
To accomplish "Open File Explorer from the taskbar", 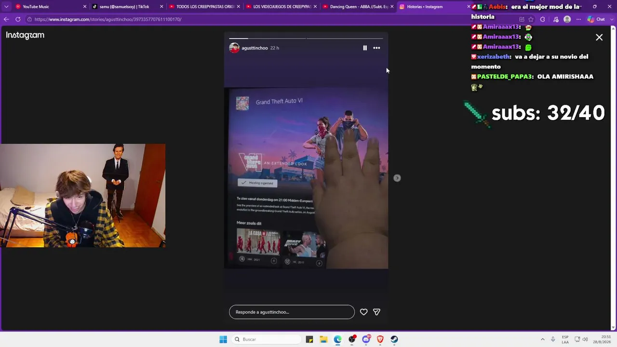I will point(323,339).
